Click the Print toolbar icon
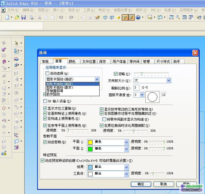This screenshot has width=205, height=194. [31, 17]
